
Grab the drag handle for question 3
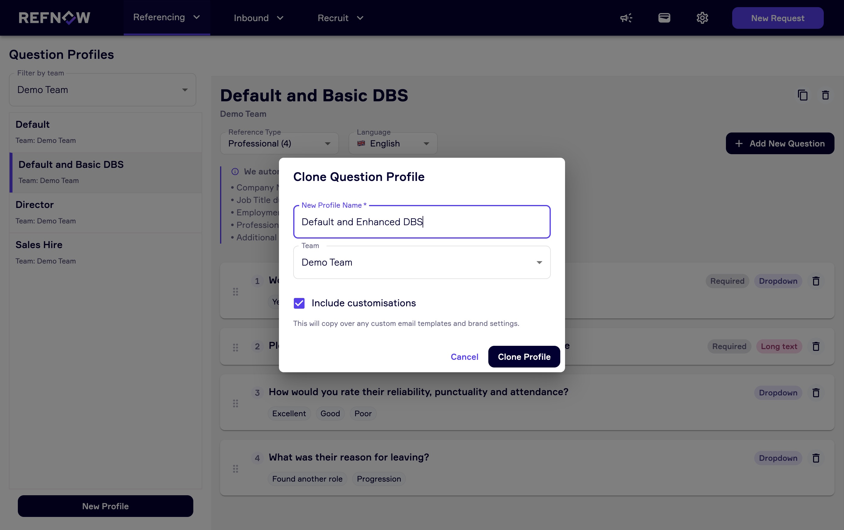click(236, 403)
